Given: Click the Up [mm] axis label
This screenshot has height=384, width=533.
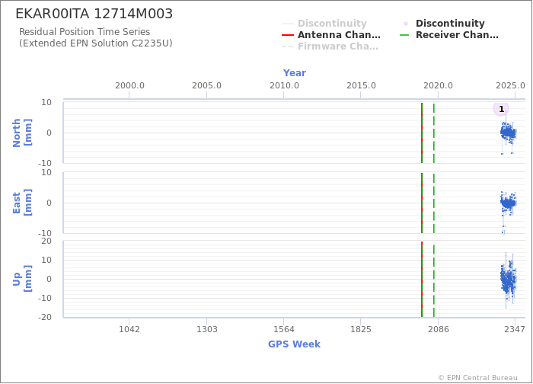Looking at the screenshot, I should pos(22,280).
